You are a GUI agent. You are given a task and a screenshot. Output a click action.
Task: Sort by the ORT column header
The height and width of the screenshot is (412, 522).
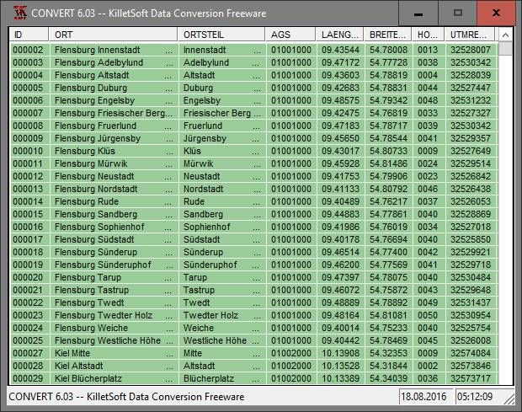(113, 35)
